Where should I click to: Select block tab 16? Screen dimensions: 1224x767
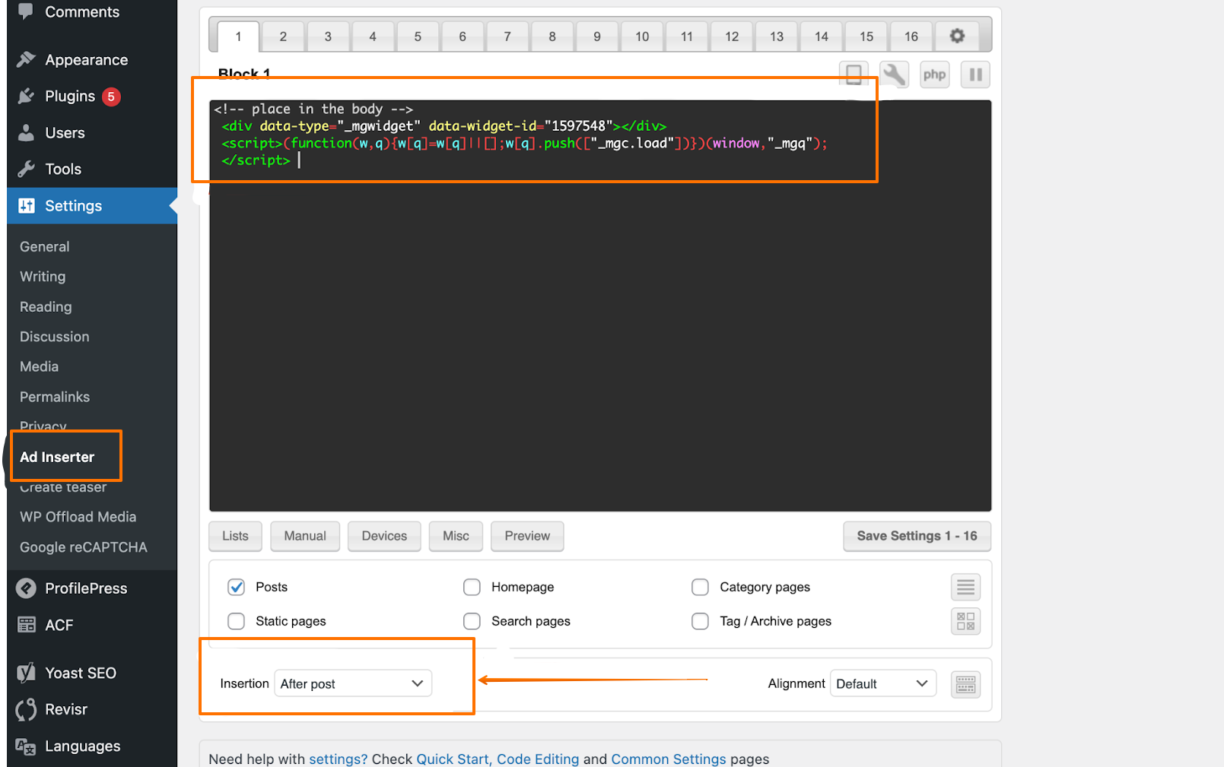911,35
